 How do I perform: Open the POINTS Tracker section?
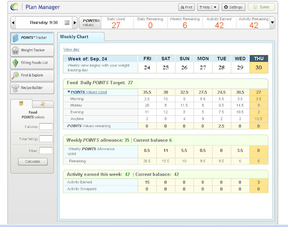point(32,38)
